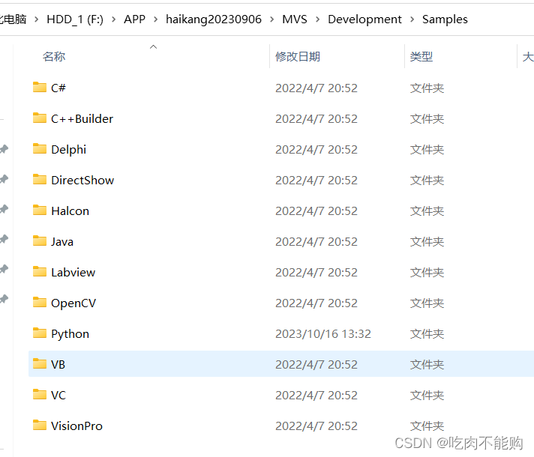Image resolution: width=534 pixels, height=457 pixels.
Task: Click the VB folder icon
Action: tap(40, 364)
